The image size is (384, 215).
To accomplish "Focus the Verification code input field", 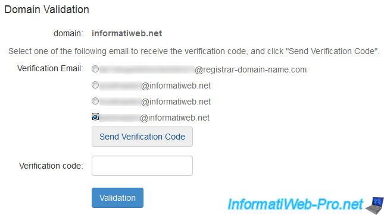I will (x=142, y=166).
